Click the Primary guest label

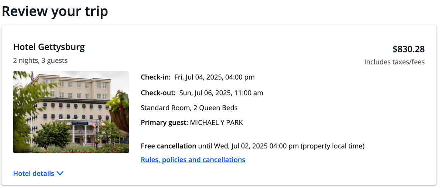click(165, 123)
